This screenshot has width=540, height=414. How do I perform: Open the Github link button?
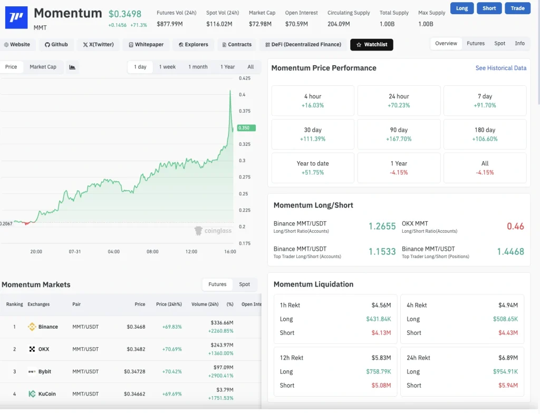click(56, 45)
